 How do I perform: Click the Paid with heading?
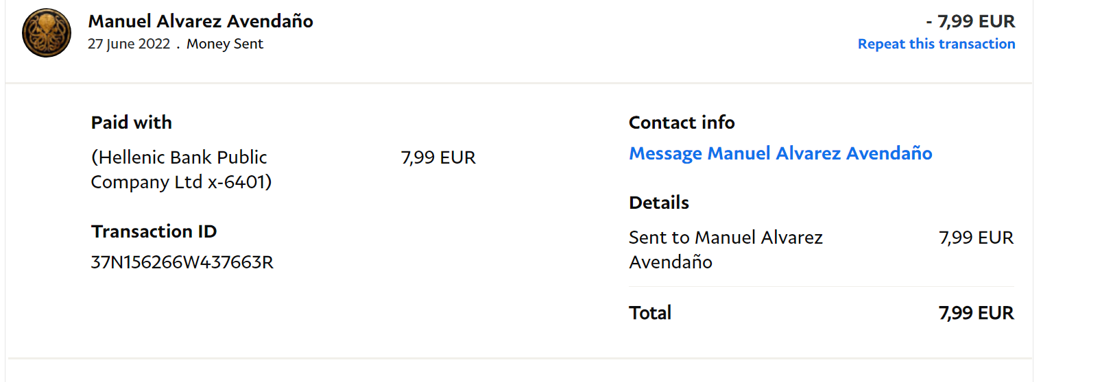pos(132,123)
